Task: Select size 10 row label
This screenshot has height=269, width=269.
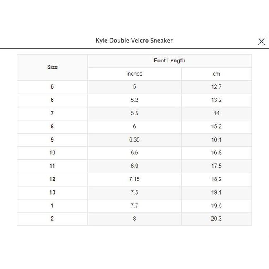Action: click(x=52, y=153)
